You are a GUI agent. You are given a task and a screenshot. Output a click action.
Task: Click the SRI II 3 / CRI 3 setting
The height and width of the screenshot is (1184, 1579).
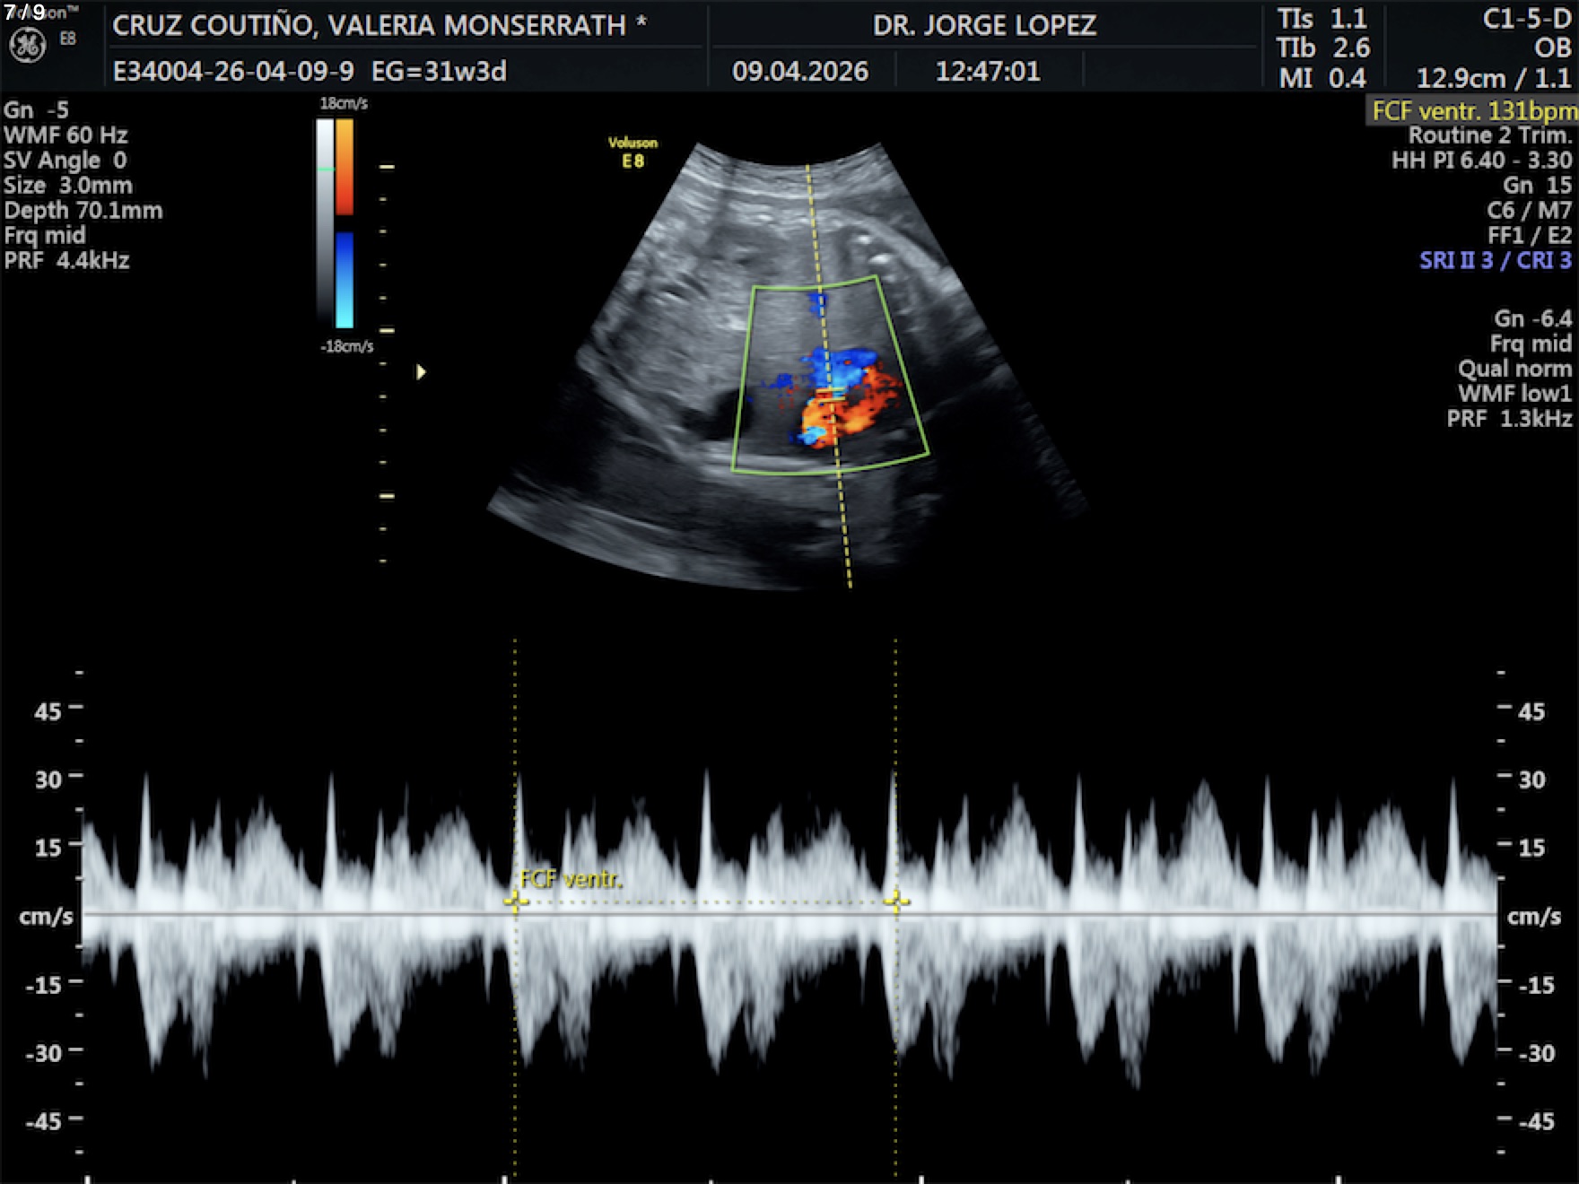[1495, 260]
